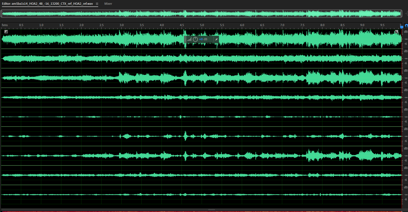The width and height of the screenshot is (408, 212).
Task: Click the volume bars icon in the HUD
Action: point(189,39)
